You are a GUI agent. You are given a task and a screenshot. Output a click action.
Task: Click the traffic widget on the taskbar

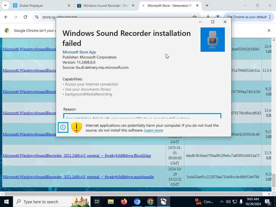(204, 202)
